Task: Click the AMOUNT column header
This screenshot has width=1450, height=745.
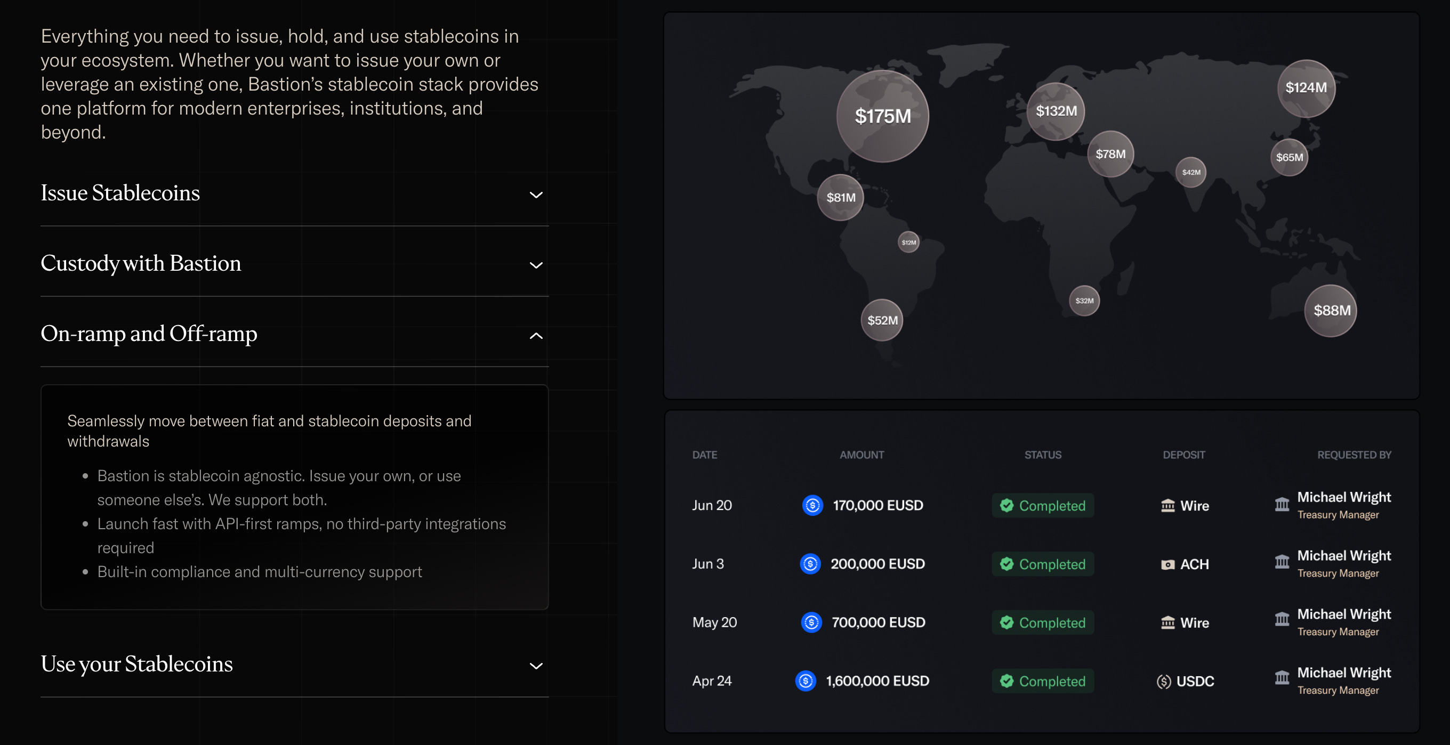Action: pos(861,455)
